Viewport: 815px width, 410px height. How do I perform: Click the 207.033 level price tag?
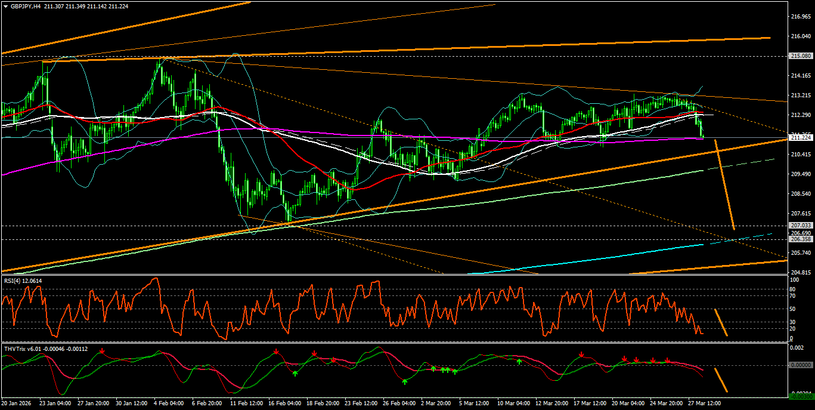click(801, 226)
